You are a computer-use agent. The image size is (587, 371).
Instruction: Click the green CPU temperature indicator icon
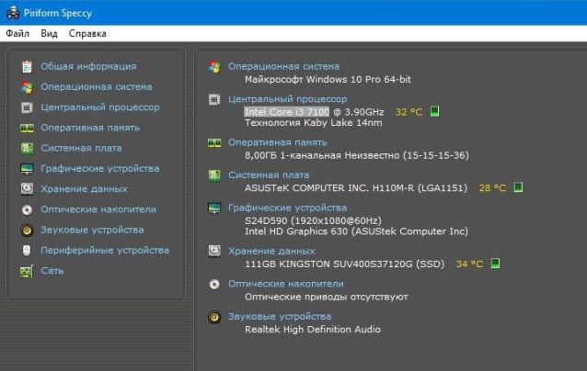pyautogui.click(x=434, y=111)
